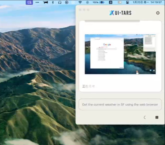This screenshot has height=145, width=165.
Task: Click the faded gray icon beside Control Center
Action: coord(120,2)
